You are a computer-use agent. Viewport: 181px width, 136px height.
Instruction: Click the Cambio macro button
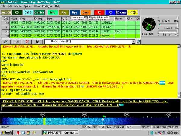click(x=39, y=12)
